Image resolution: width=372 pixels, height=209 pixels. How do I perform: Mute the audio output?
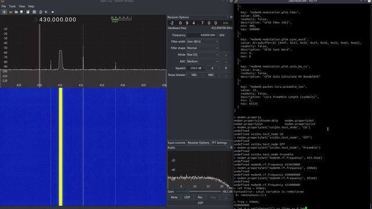(174, 197)
